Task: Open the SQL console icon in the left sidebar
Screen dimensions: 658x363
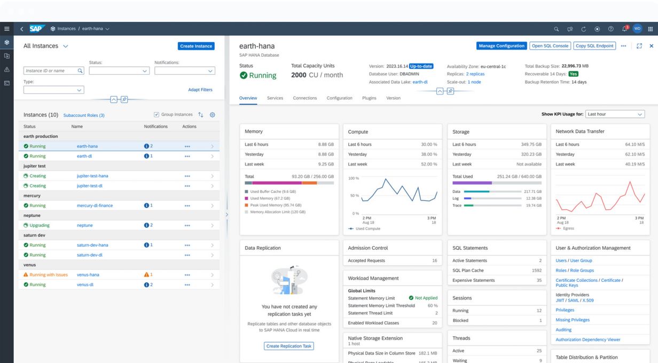Action: [x=6, y=83]
